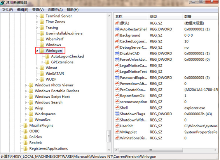Expand the Windows Photo Viewer key
The image size is (220, 160).
click(x=26, y=85)
